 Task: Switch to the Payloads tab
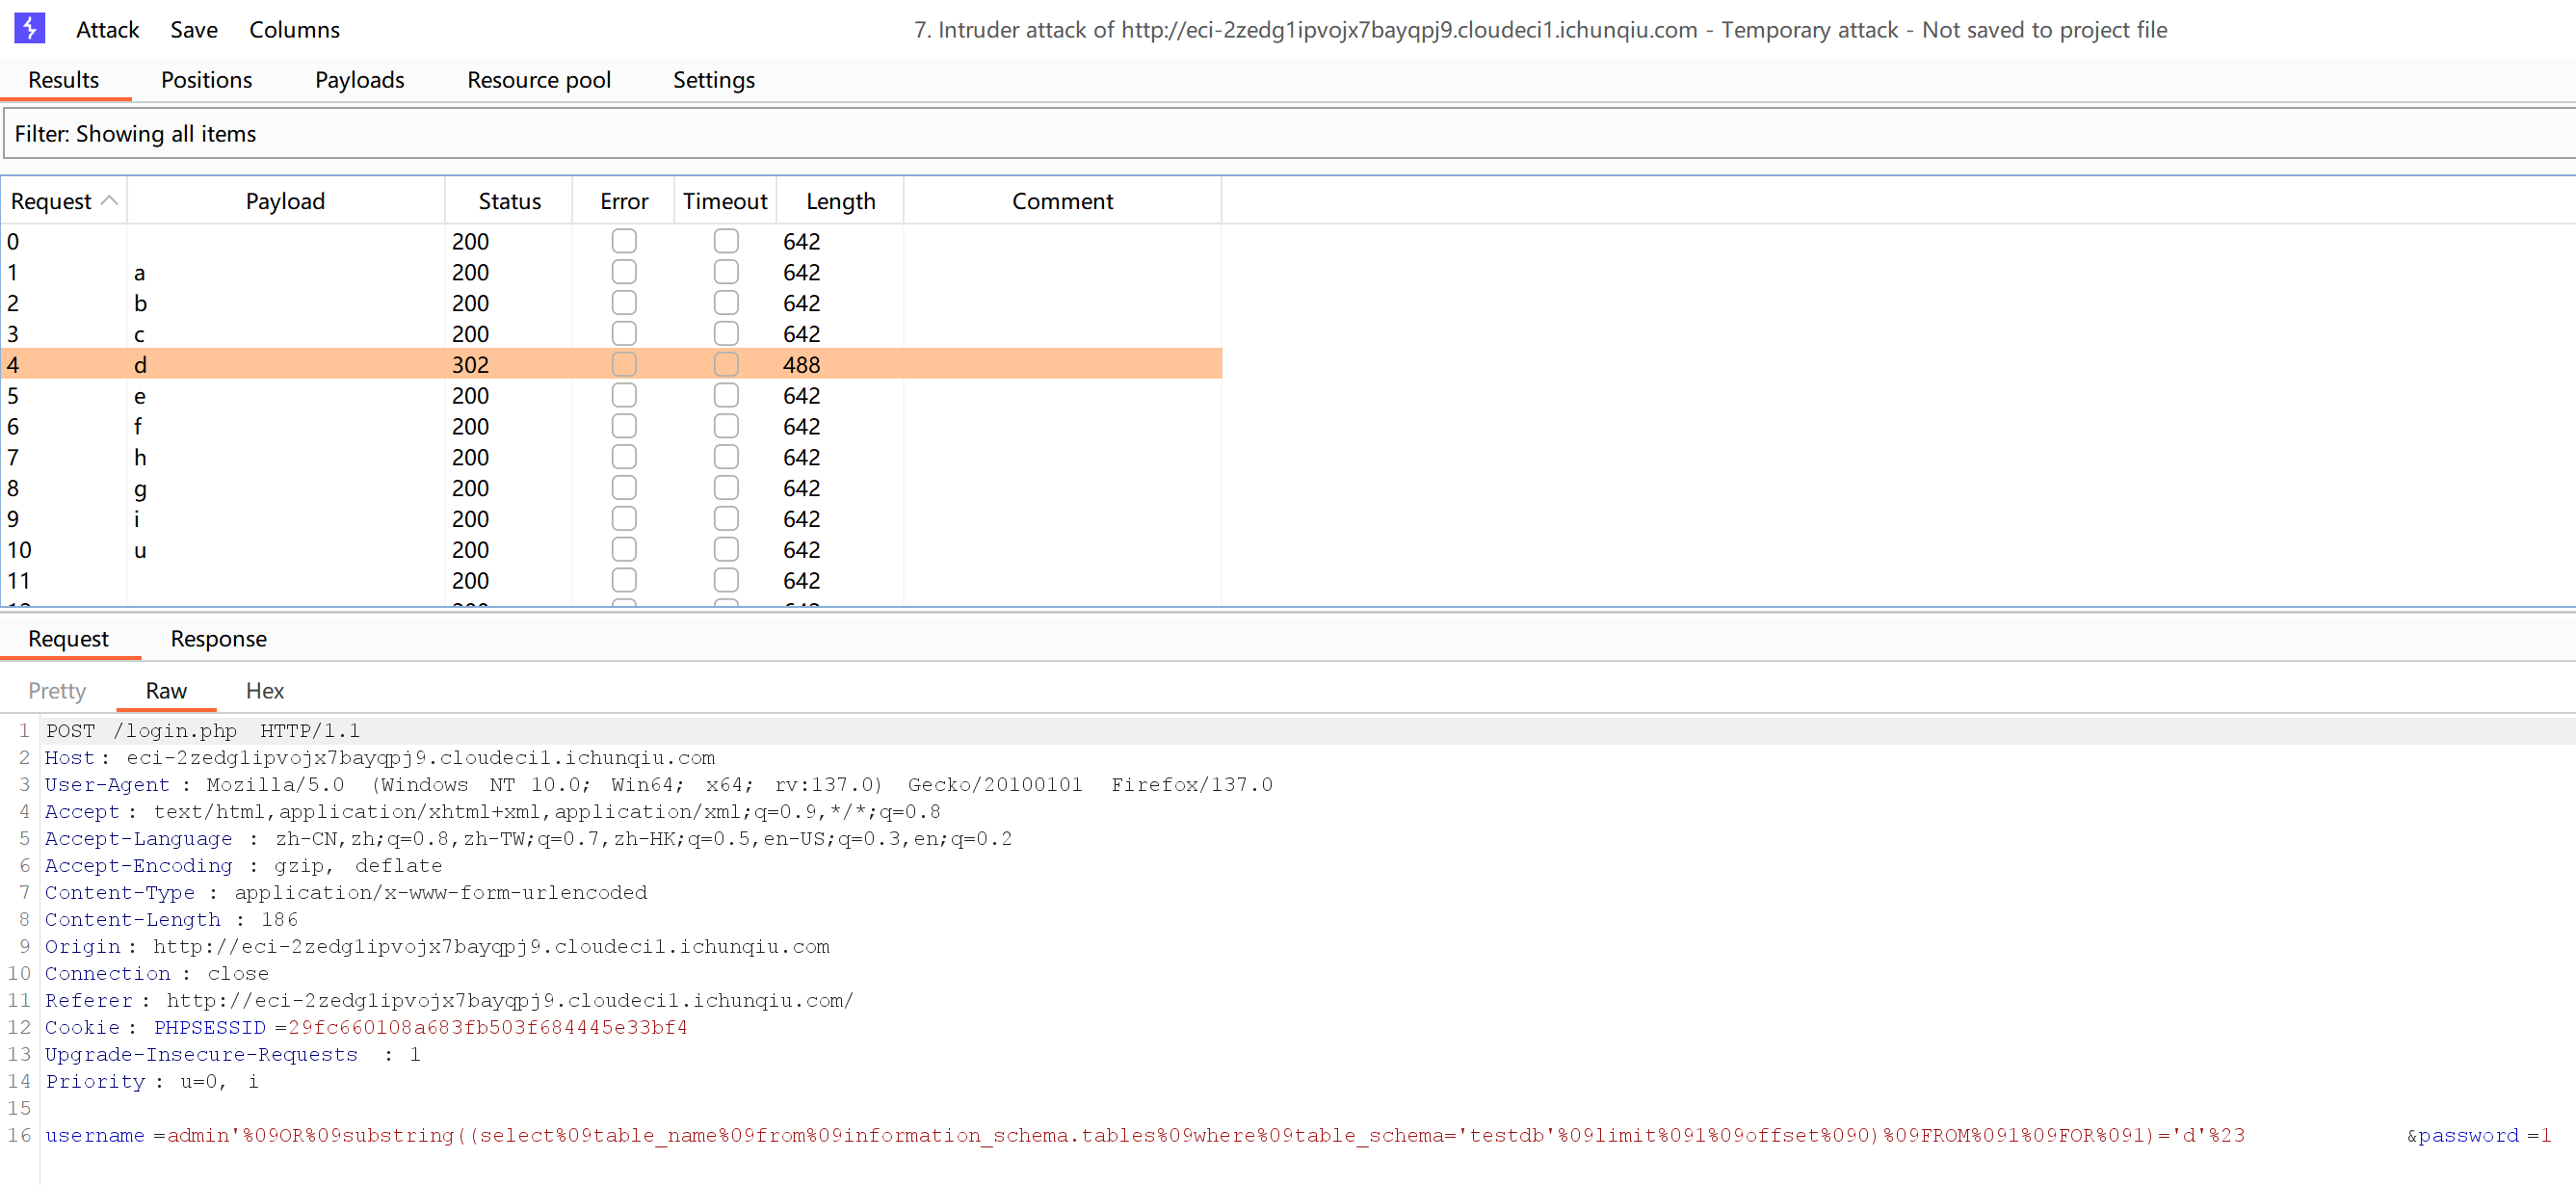pyautogui.click(x=359, y=80)
